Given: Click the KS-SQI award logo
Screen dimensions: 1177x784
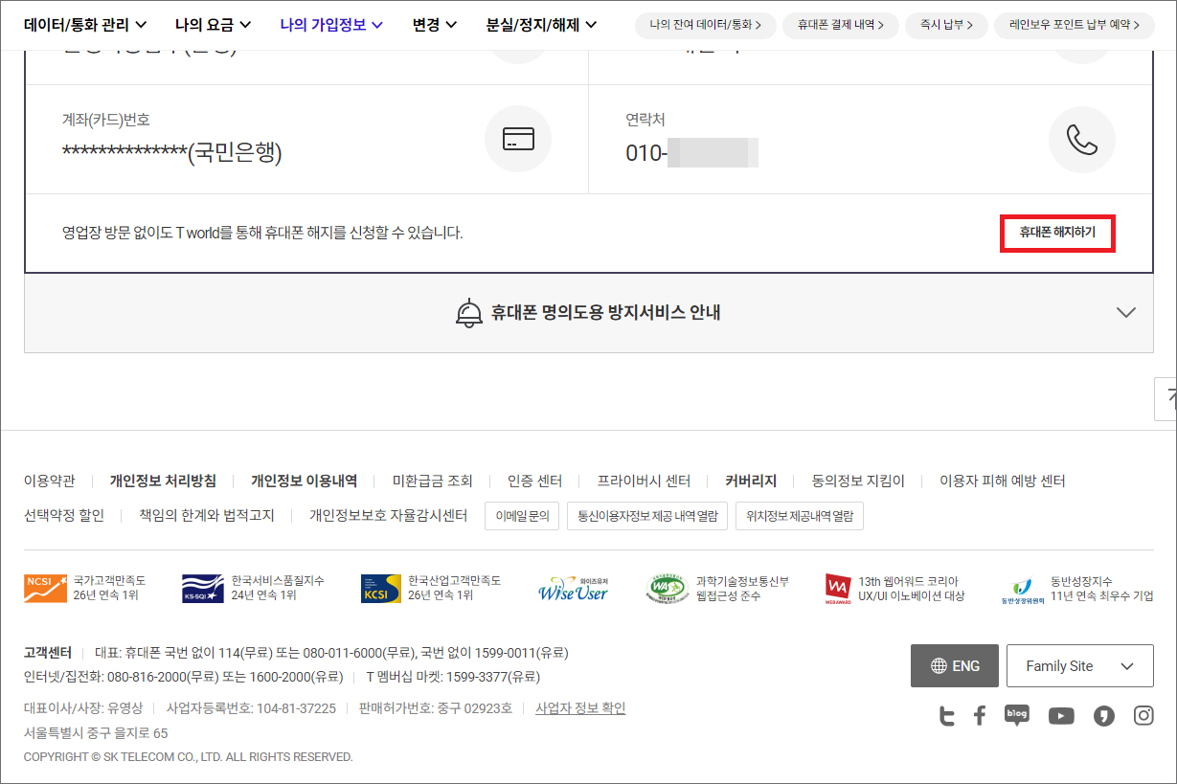Looking at the screenshot, I should 203,588.
